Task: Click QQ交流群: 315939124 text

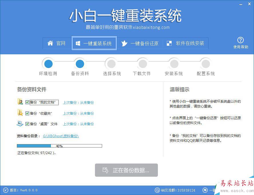Action: [178, 190]
